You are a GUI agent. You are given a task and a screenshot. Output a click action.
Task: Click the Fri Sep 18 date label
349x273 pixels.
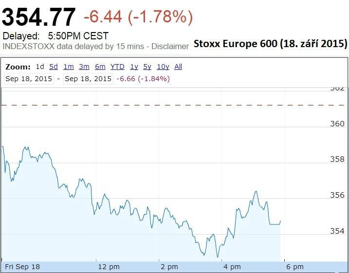tap(22, 267)
